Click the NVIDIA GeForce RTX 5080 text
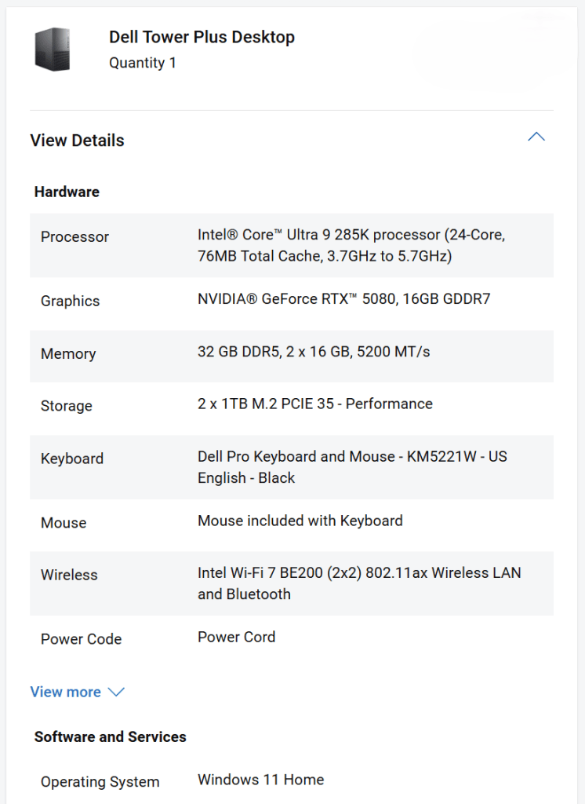Screen dimensions: 585x804 (343, 298)
